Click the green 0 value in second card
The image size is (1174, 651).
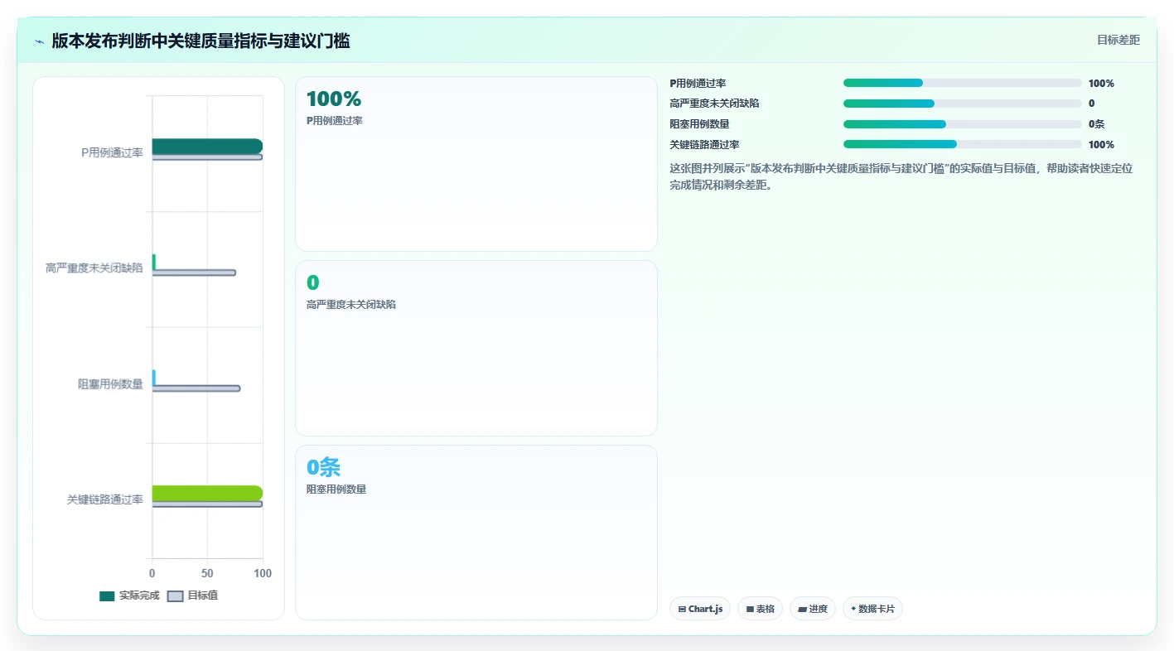click(313, 283)
